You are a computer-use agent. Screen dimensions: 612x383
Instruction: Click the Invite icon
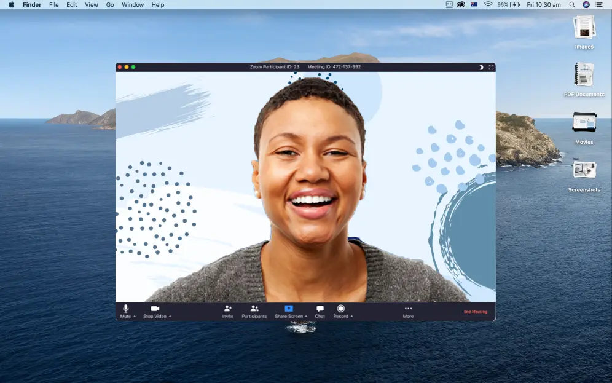click(x=227, y=309)
